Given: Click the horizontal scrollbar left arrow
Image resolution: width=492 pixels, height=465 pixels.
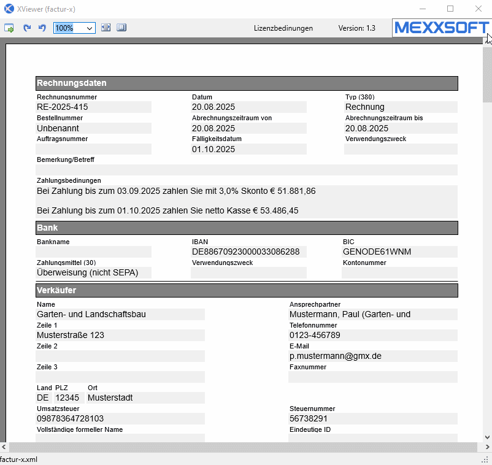Looking at the screenshot, I should [4, 447].
